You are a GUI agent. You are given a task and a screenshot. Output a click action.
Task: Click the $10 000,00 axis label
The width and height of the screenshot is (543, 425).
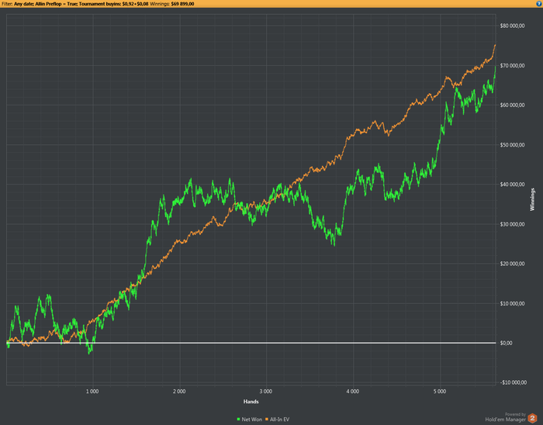tap(512, 303)
